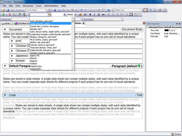Toggle Underline formatting
Screen dimensions: 182x136
[x=99, y=14]
